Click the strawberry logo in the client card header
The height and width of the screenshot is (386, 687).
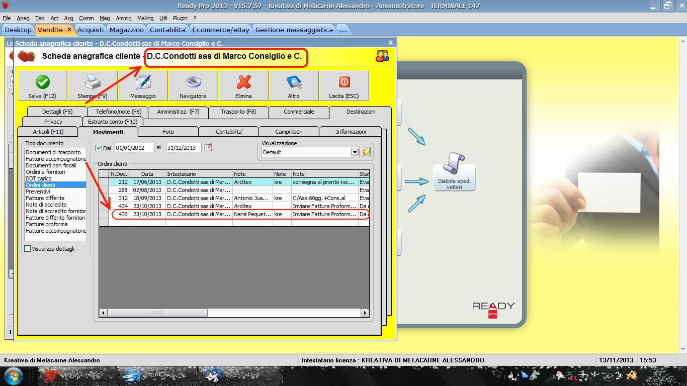[x=27, y=56]
